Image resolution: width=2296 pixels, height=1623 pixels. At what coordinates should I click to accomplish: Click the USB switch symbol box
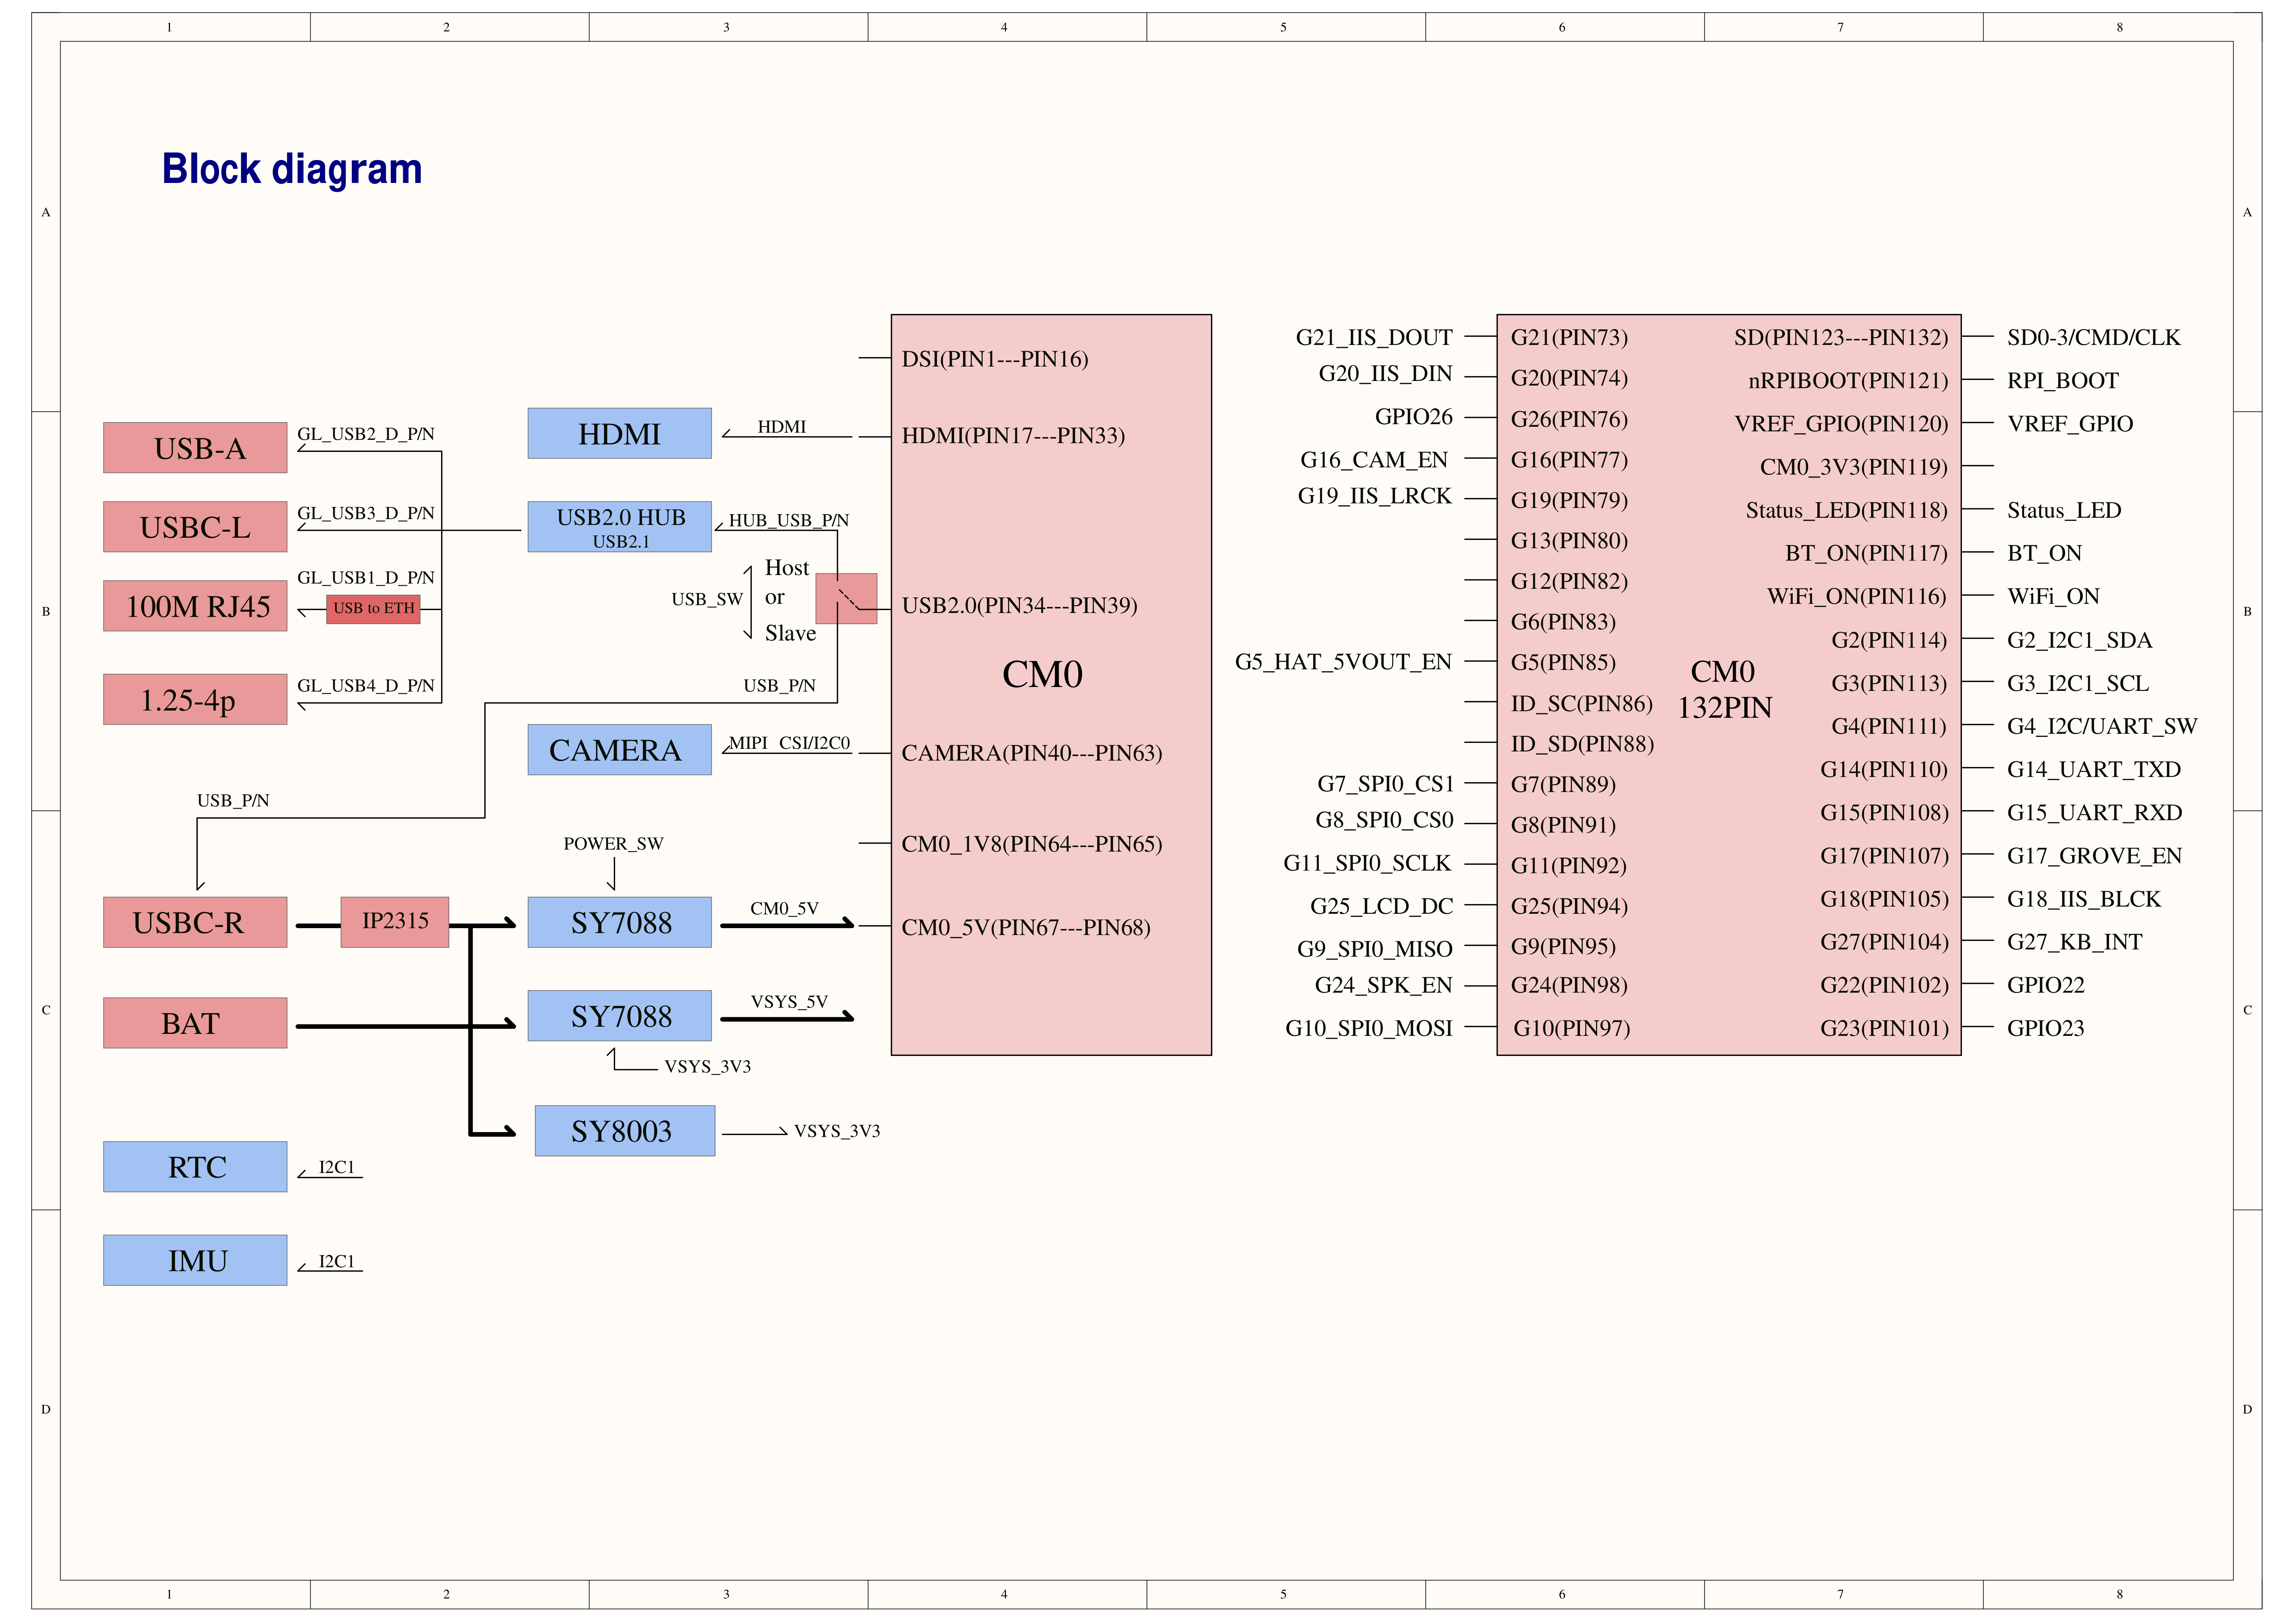click(x=846, y=599)
